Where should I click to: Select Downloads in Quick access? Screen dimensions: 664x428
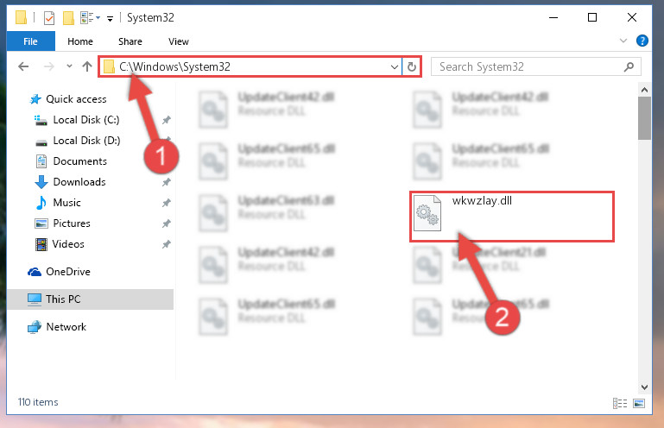(x=79, y=182)
